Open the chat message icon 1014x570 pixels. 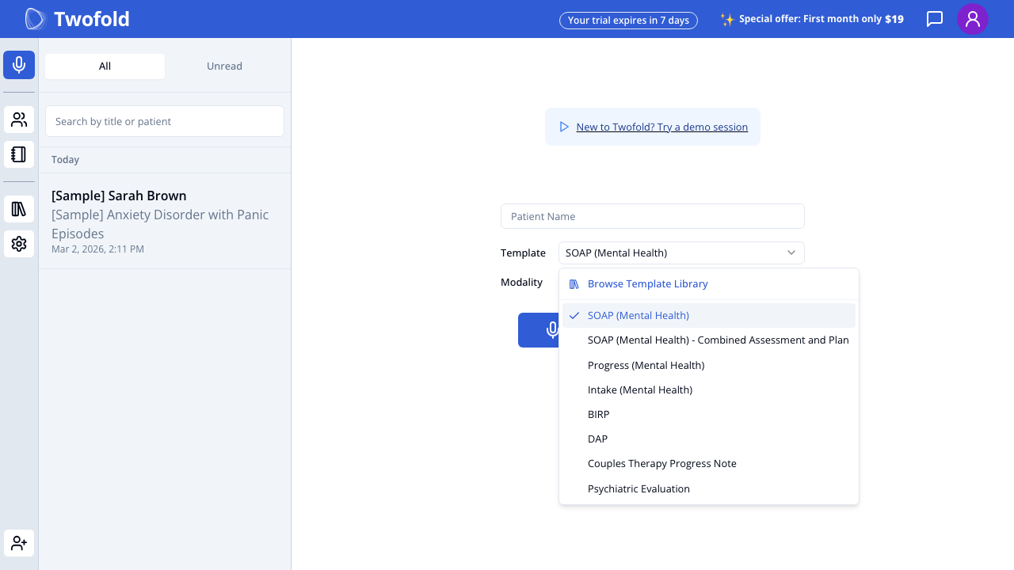click(x=935, y=19)
